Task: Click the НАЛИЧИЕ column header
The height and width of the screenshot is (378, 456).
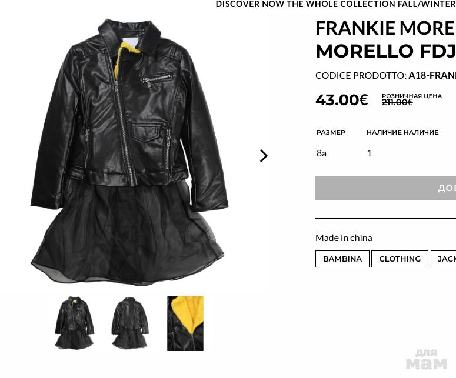Action: point(402,132)
